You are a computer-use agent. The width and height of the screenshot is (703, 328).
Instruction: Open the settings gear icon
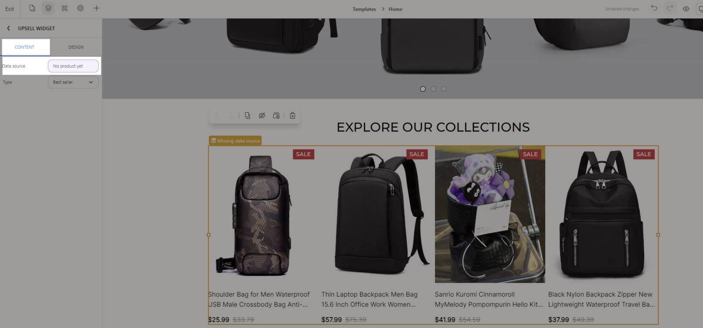[x=80, y=8]
